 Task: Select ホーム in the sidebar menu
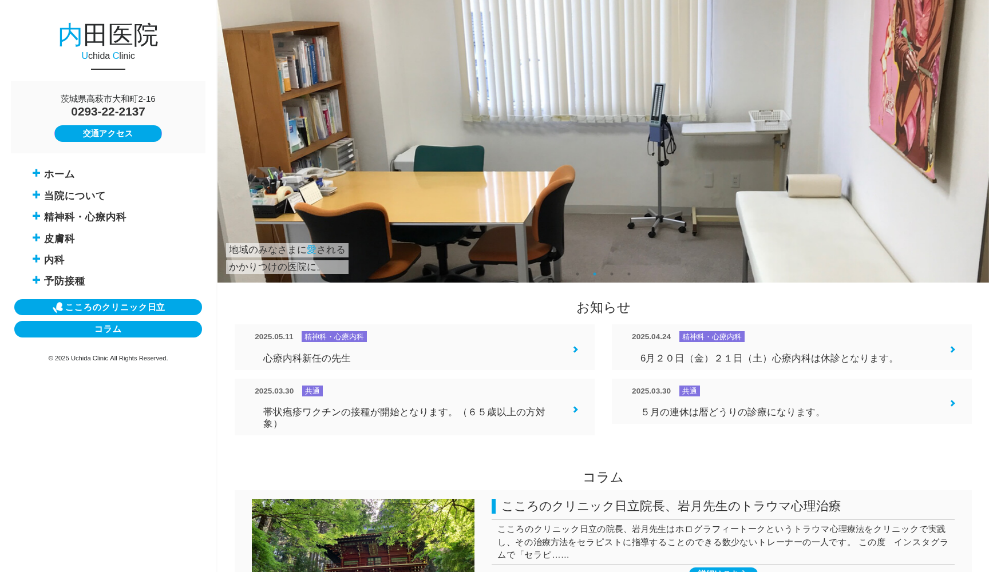click(x=58, y=174)
